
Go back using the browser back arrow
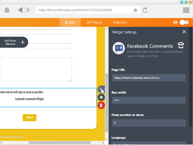coord(20,10)
